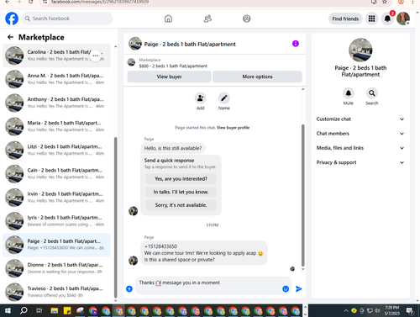
Task: Expand Privacy & support section
Action: tap(360, 162)
